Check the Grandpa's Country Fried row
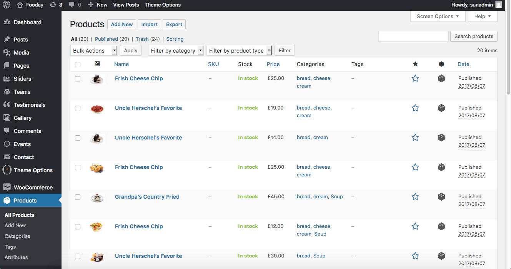The image size is (511, 269). coord(78,197)
